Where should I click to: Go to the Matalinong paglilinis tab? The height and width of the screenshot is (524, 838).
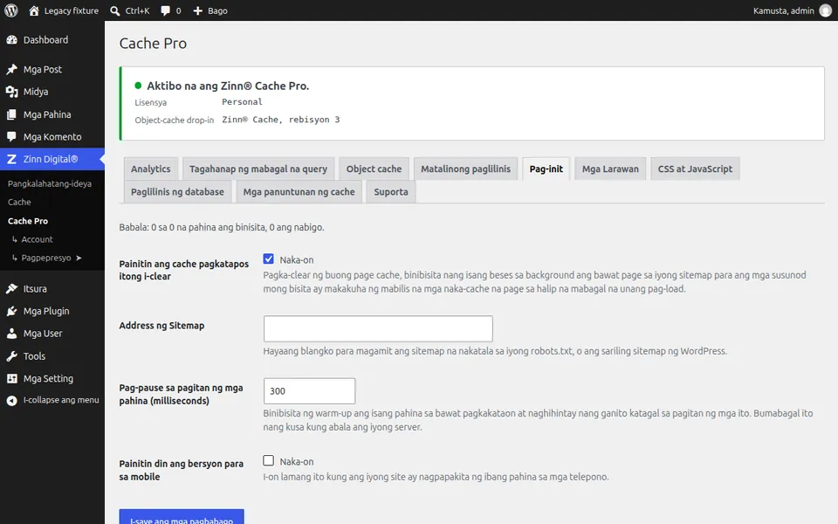[x=465, y=169]
